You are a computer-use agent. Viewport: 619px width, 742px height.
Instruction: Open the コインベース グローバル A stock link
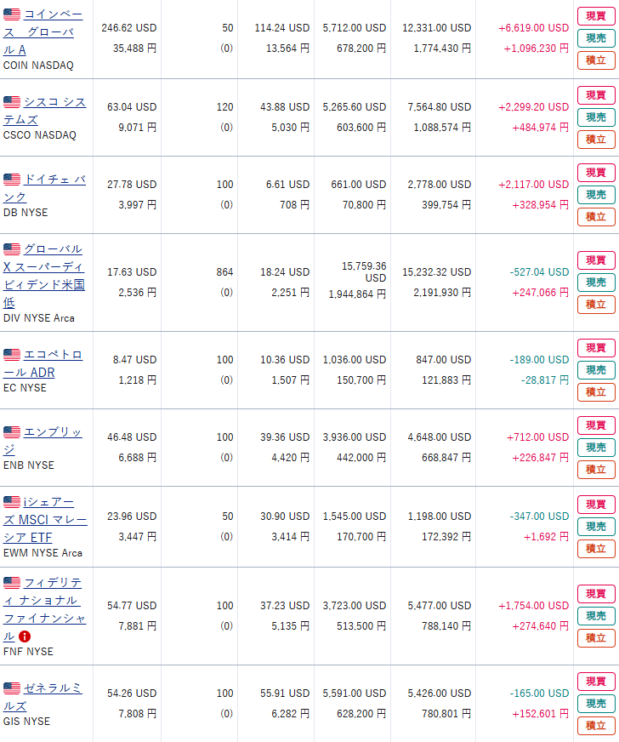coord(43,32)
